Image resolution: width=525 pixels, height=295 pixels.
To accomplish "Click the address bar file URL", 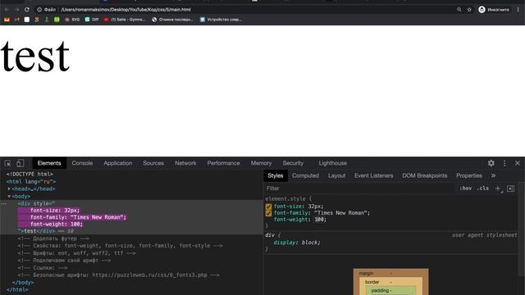I will 126,10.
